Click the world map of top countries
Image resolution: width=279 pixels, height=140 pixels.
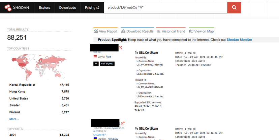pyautogui.click(x=39, y=67)
